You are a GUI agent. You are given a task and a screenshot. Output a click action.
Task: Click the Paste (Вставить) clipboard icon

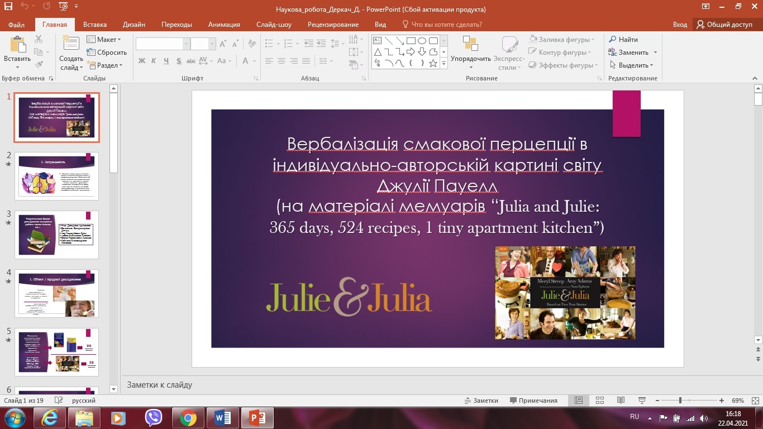point(17,45)
